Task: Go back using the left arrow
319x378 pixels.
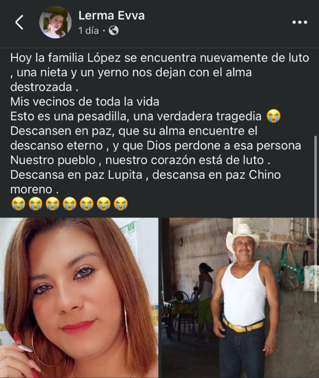Action: (x=19, y=22)
